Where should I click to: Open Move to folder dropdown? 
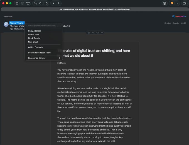(185, 3)
